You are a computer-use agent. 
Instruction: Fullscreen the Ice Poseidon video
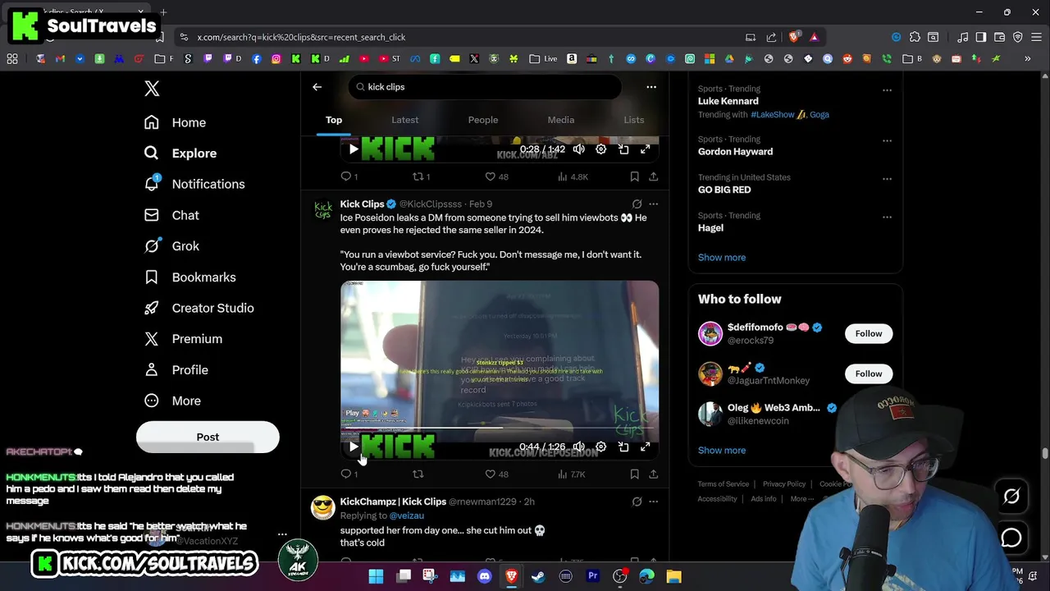pyautogui.click(x=646, y=447)
